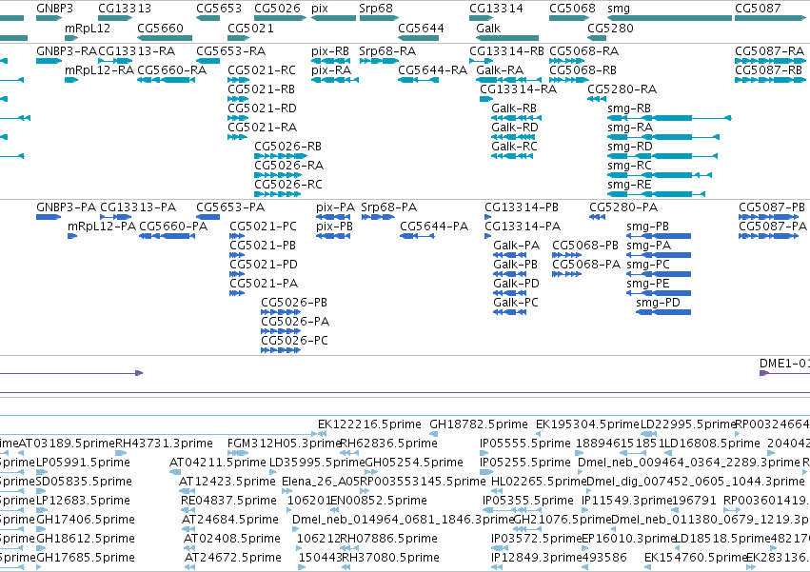810x572 pixels.
Task: Click transcript CG13314-RB
Action: [506, 51]
